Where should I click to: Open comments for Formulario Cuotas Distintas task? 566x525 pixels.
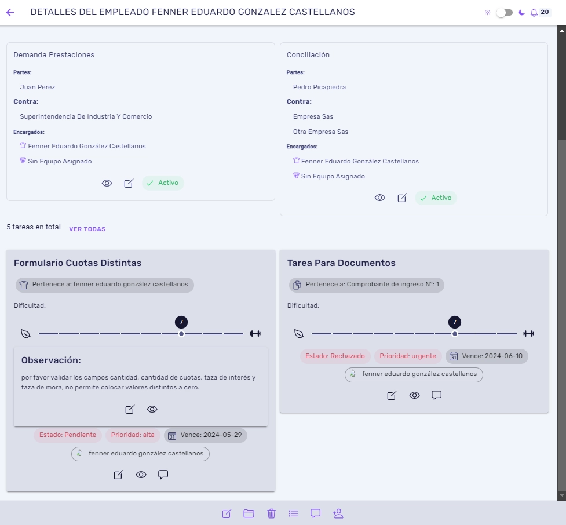[x=163, y=475]
